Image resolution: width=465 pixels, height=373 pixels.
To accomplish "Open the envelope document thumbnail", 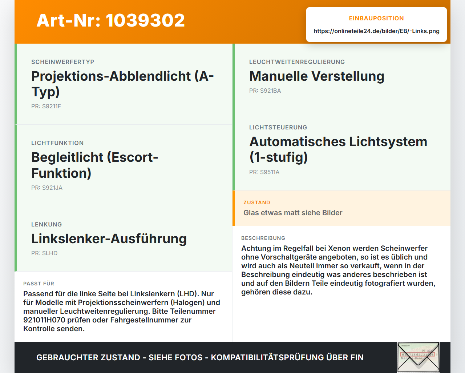I will point(418,357).
